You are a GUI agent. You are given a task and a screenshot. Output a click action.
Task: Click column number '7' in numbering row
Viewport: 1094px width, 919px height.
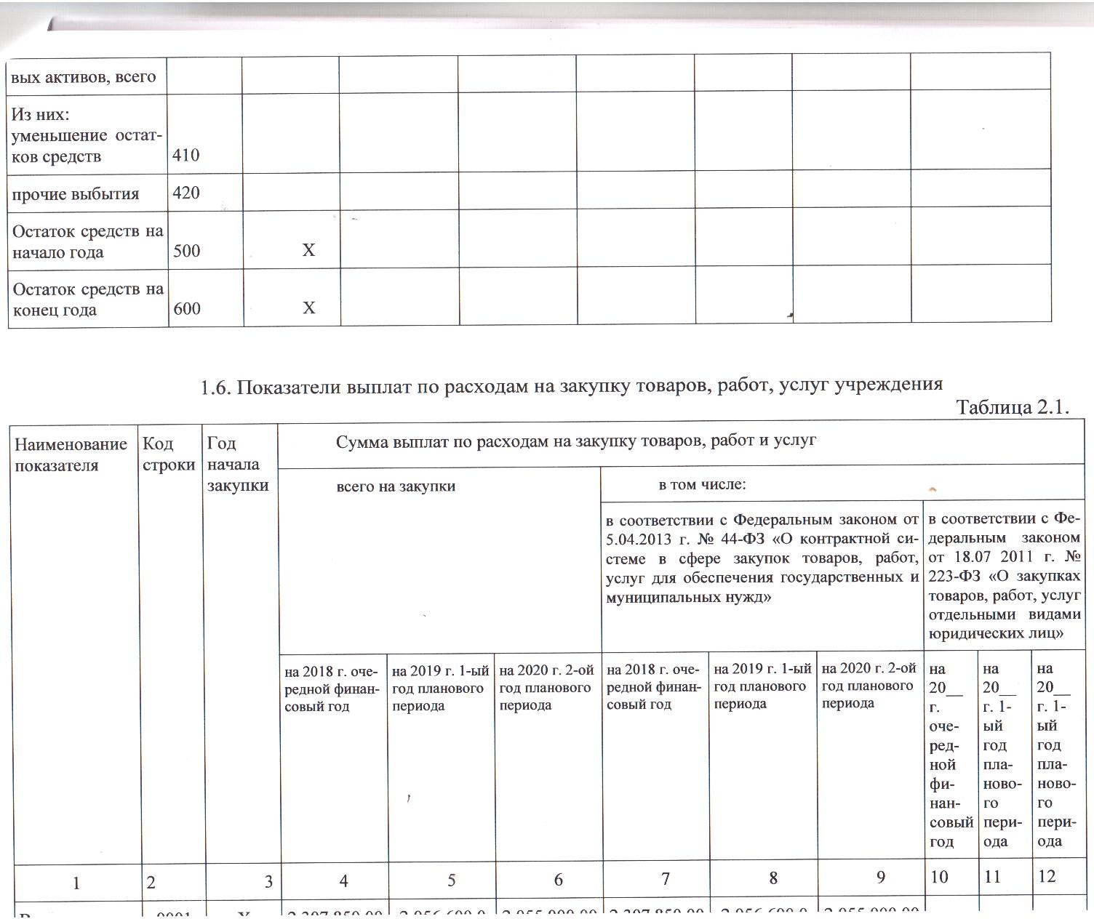click(665, 879)
